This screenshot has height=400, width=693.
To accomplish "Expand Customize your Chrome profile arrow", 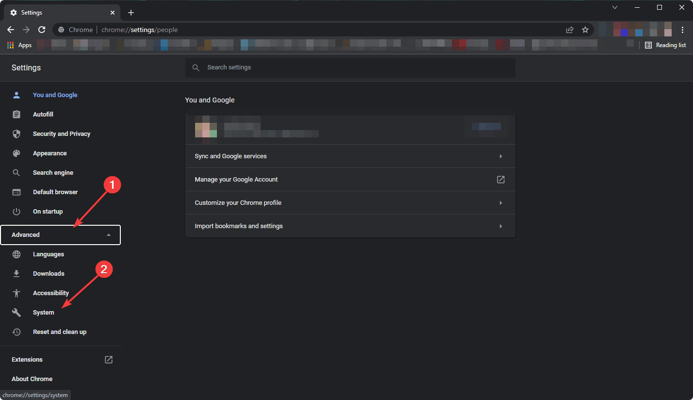I will (501, 203).
